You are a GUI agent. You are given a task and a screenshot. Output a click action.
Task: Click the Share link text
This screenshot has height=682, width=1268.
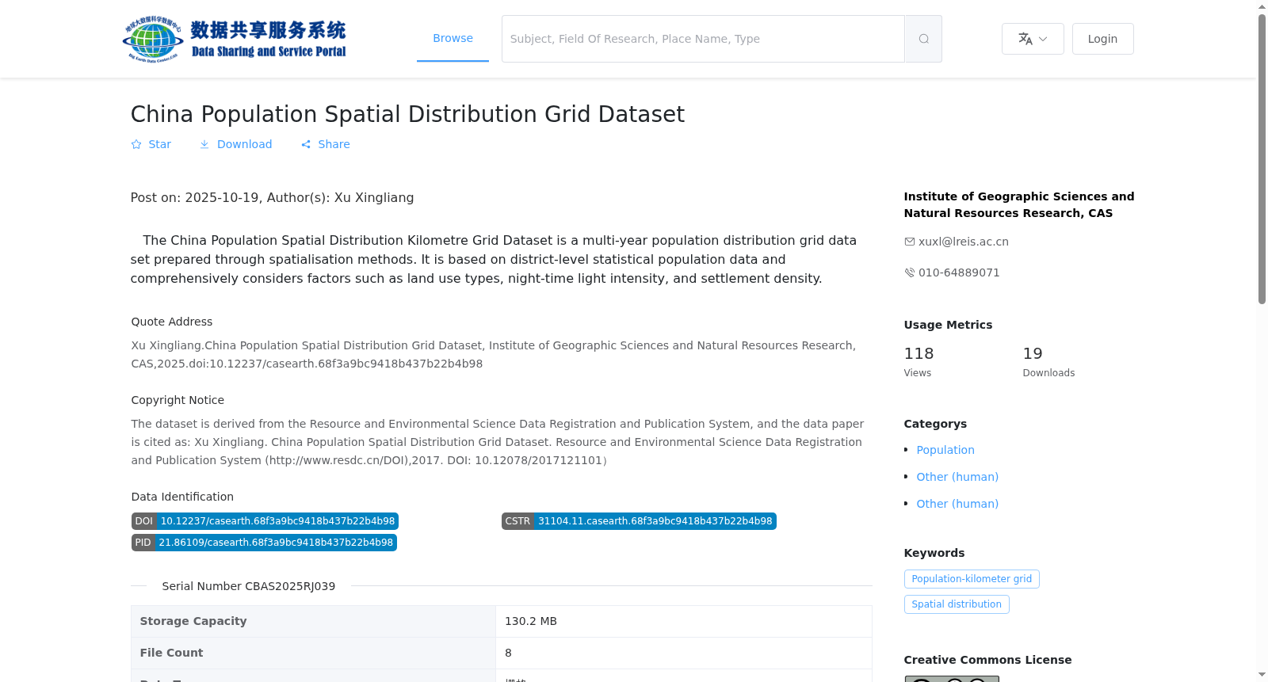click(334, 144)
